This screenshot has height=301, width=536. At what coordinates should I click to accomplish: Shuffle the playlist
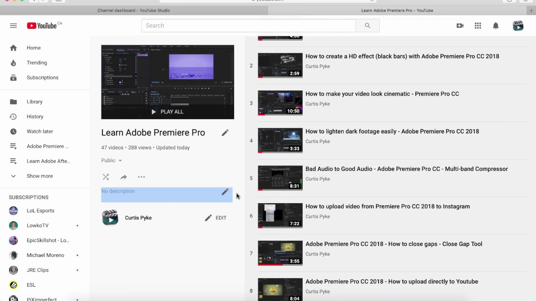pos(106,177)
